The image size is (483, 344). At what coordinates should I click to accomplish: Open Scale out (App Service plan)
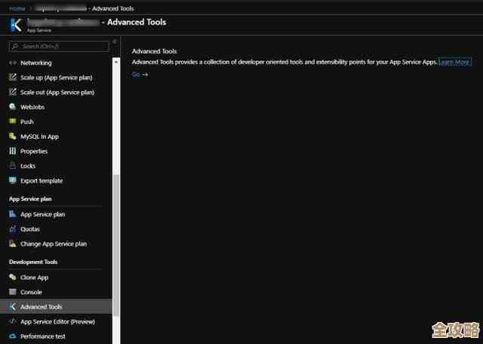(x=56, y=92)
